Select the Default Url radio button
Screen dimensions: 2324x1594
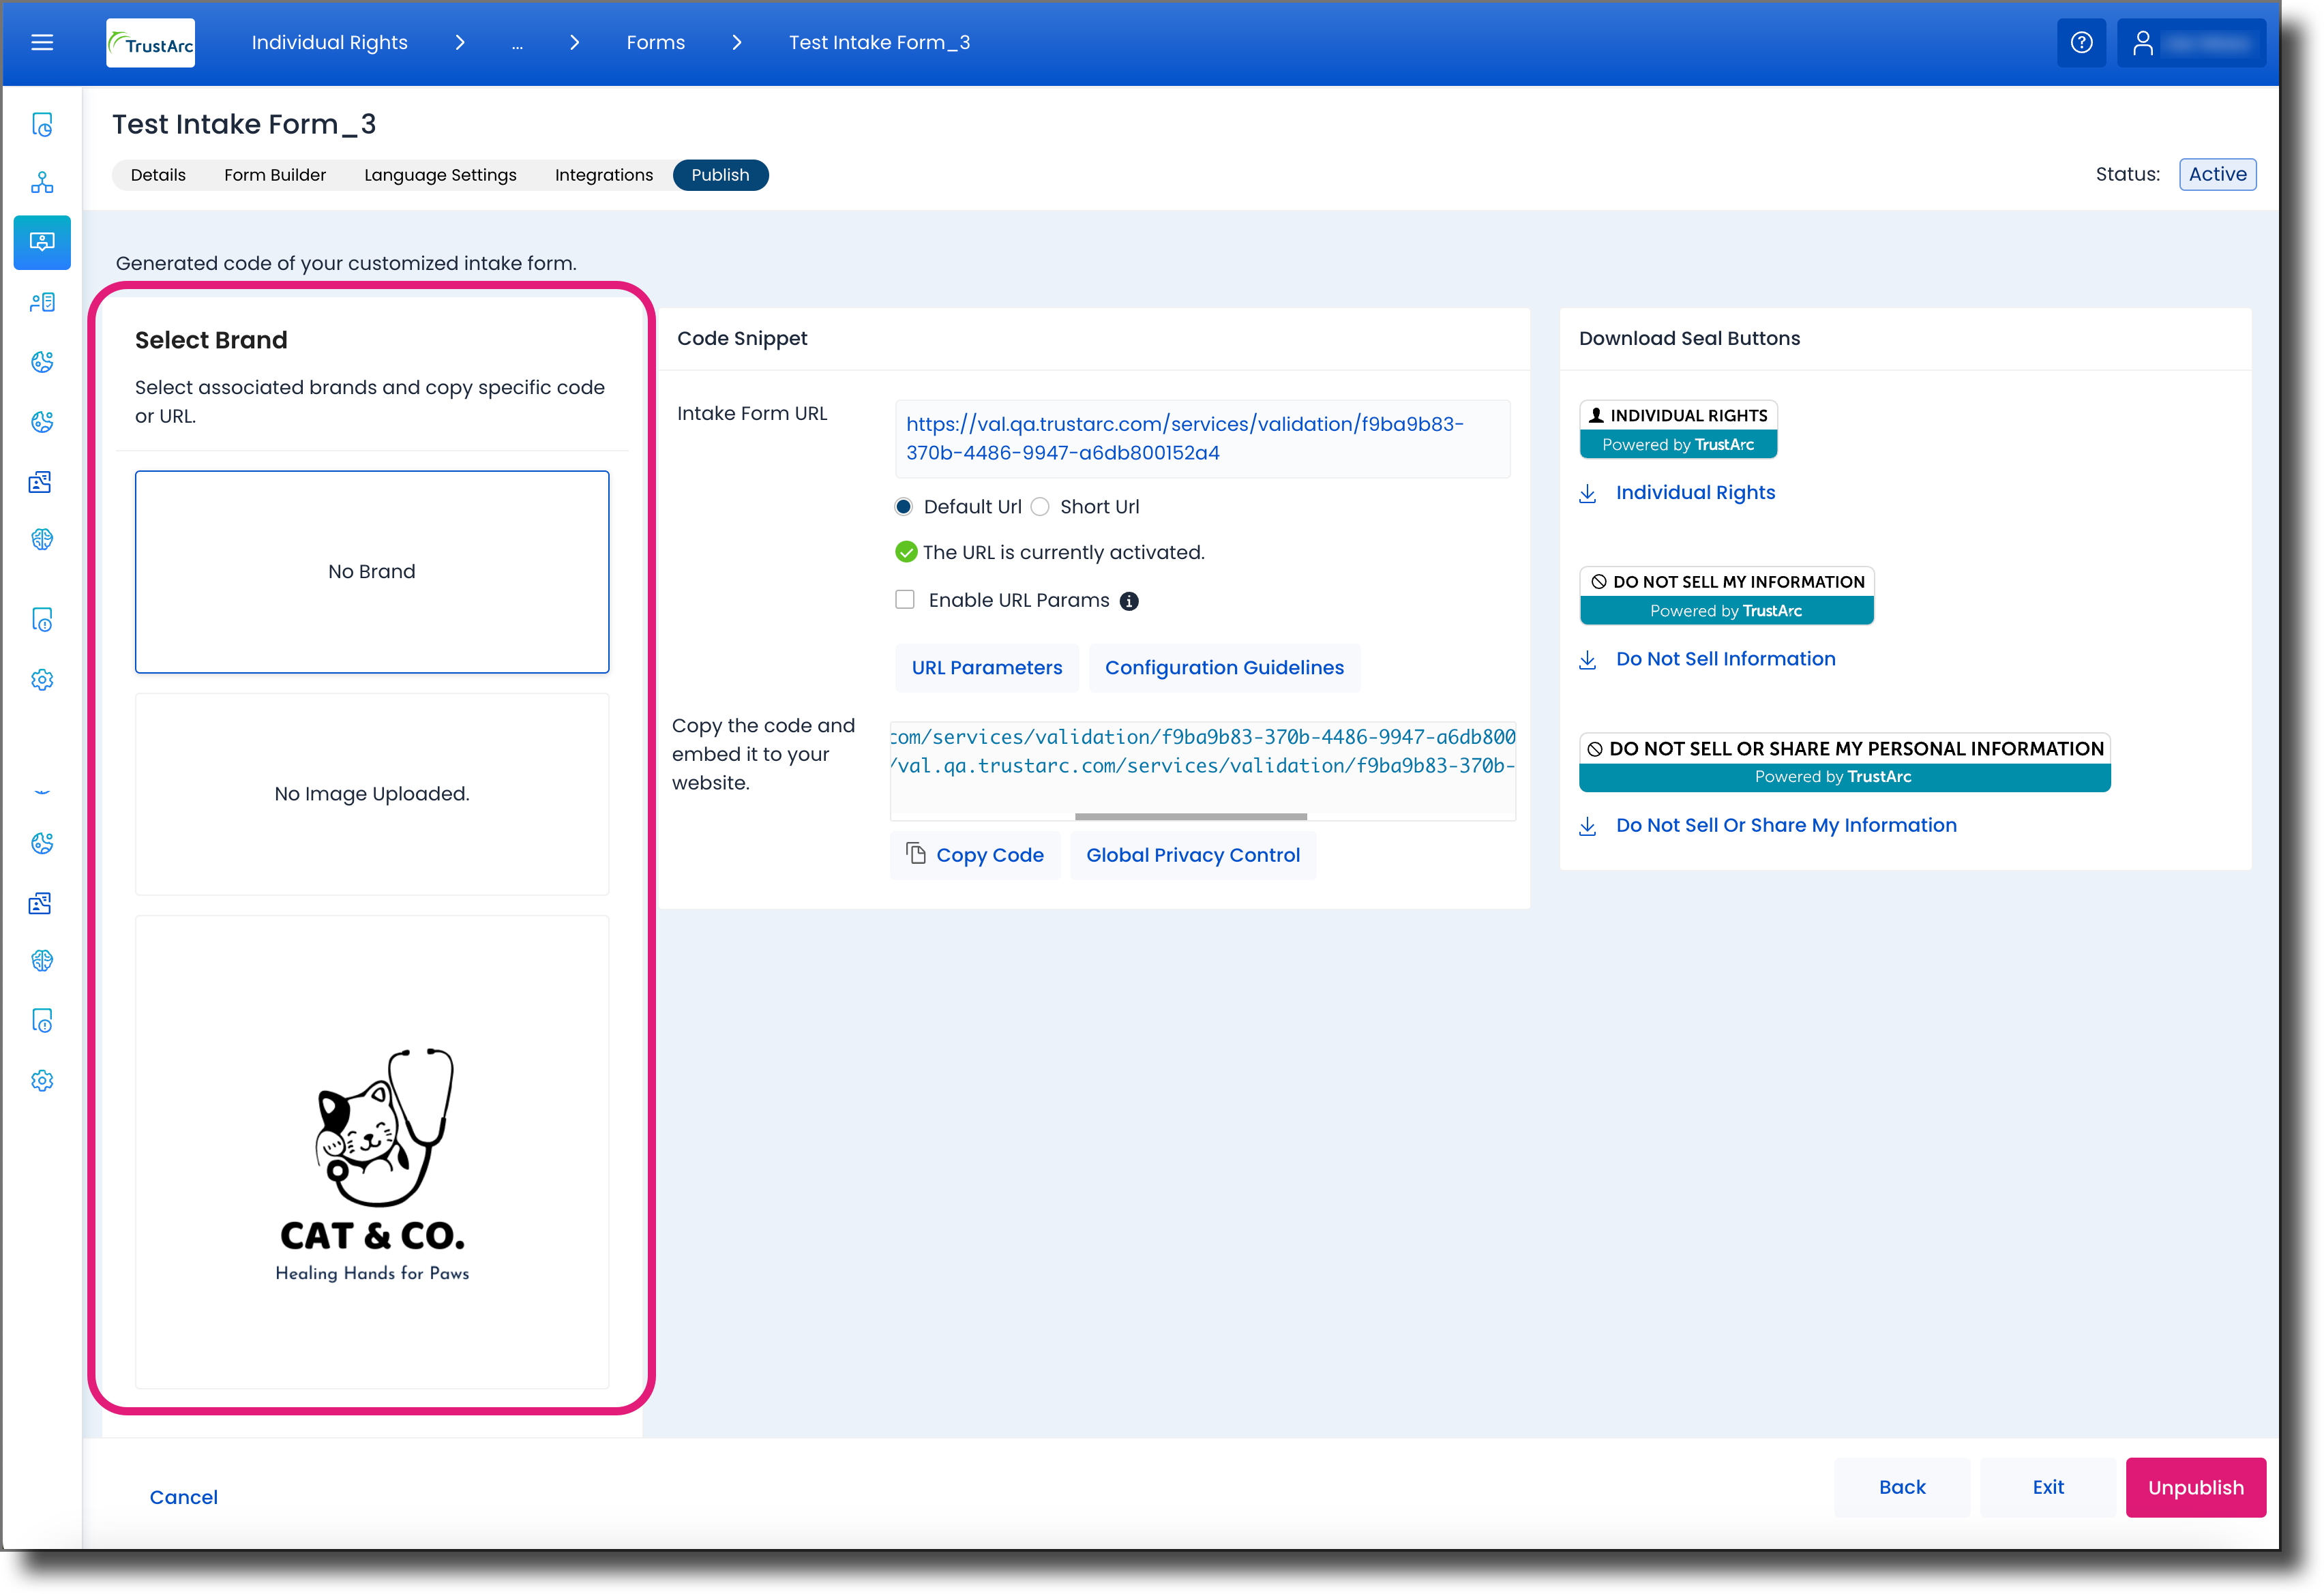pos(903,507)
